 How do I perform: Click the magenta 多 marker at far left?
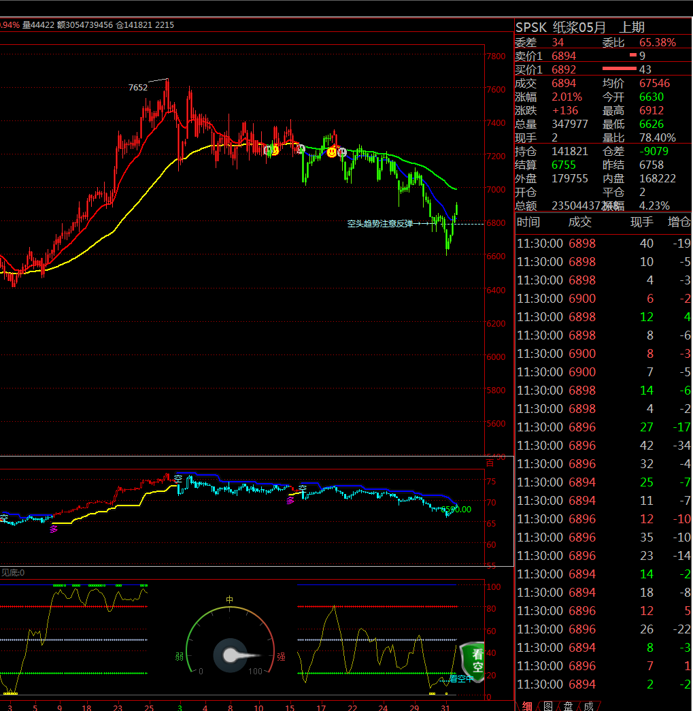click(54, 529)
